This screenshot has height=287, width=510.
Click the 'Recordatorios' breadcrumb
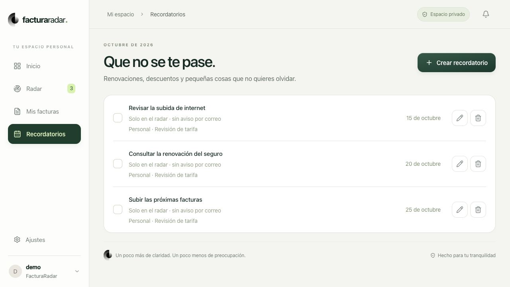[x=168, y=14]
